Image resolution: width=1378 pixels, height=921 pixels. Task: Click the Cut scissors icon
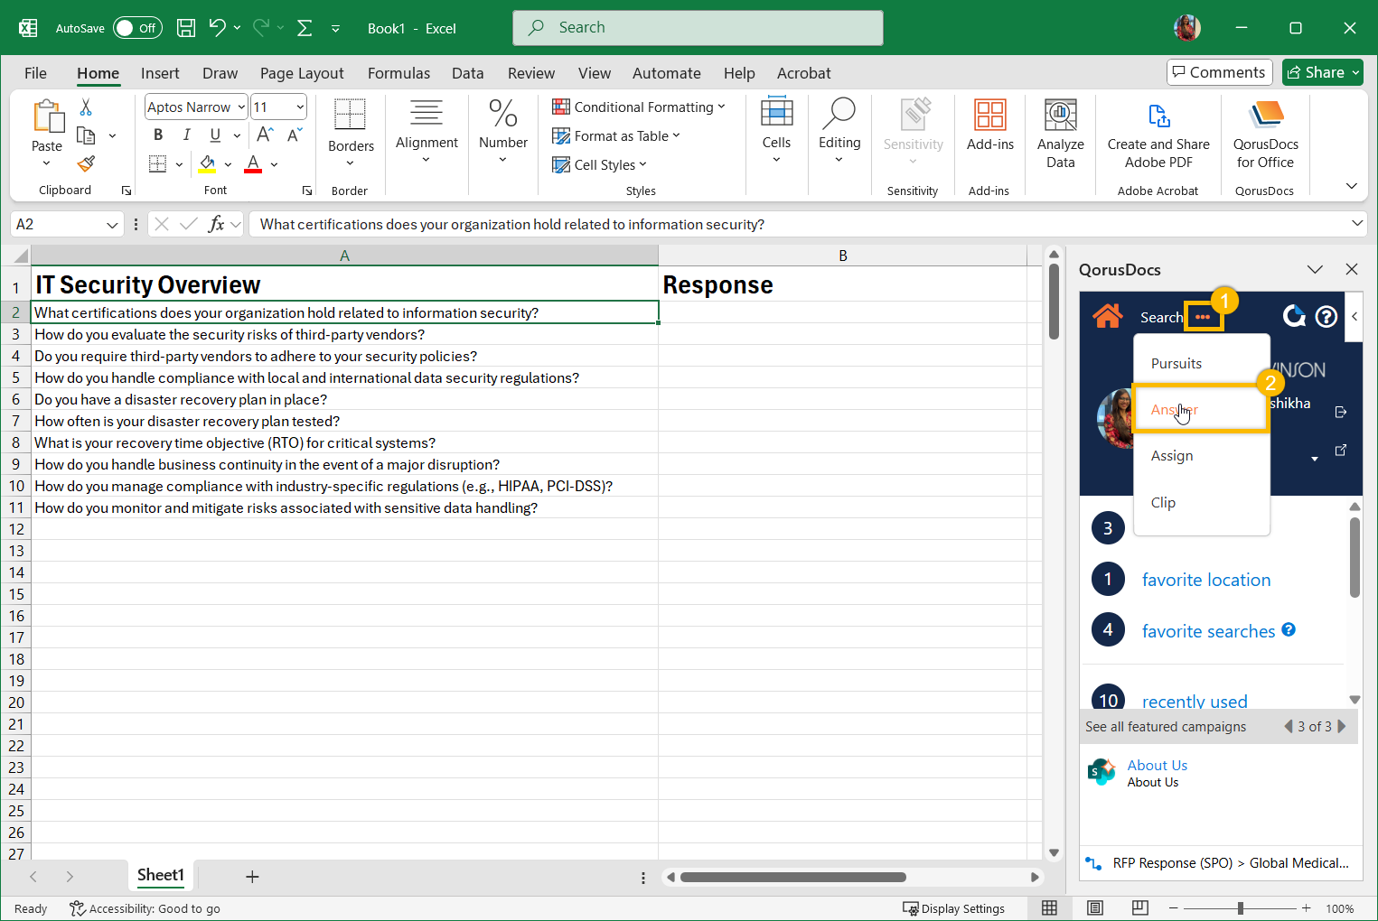pos(86,107)
